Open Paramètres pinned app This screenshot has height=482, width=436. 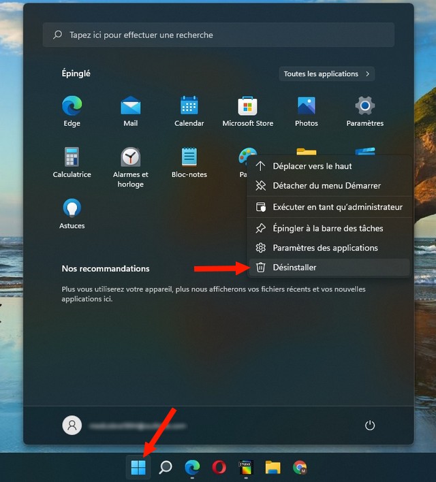pos(365,111)
